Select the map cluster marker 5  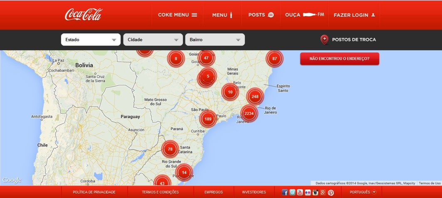pos(208,76)
